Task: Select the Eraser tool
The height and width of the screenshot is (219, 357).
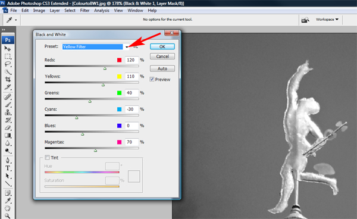Action: click(x=8, y=128)
